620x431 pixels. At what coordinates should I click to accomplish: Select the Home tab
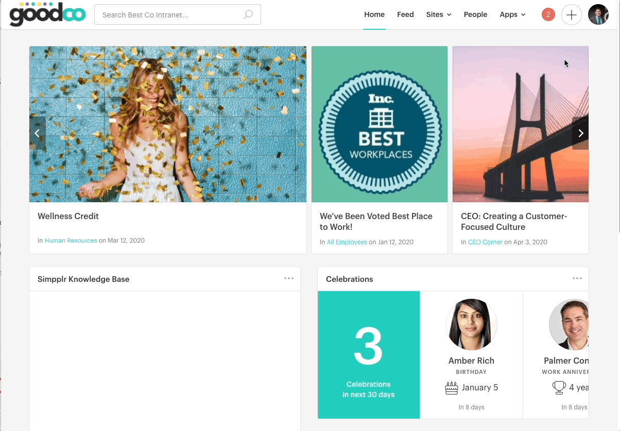pyautogui.click(x=374, y=14)
